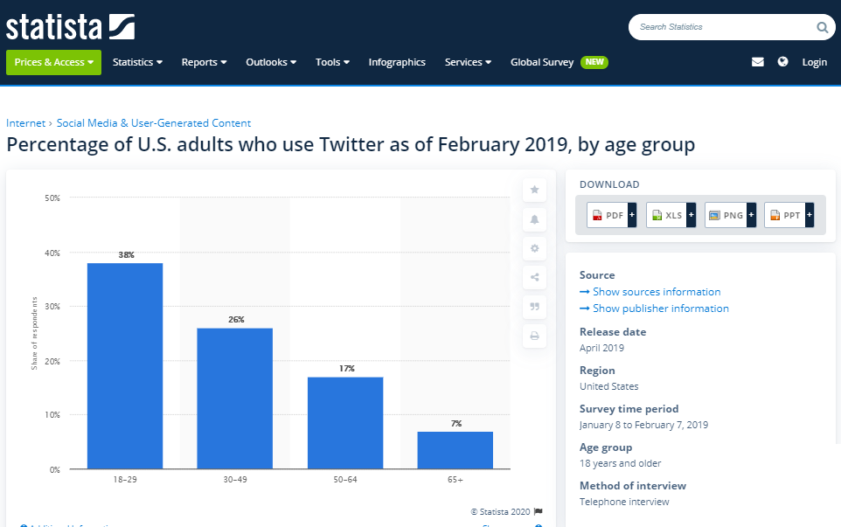Click the bell notification icon beside chart
The height and width of the screenshot is (527, 841).
(x=534, y=219)
